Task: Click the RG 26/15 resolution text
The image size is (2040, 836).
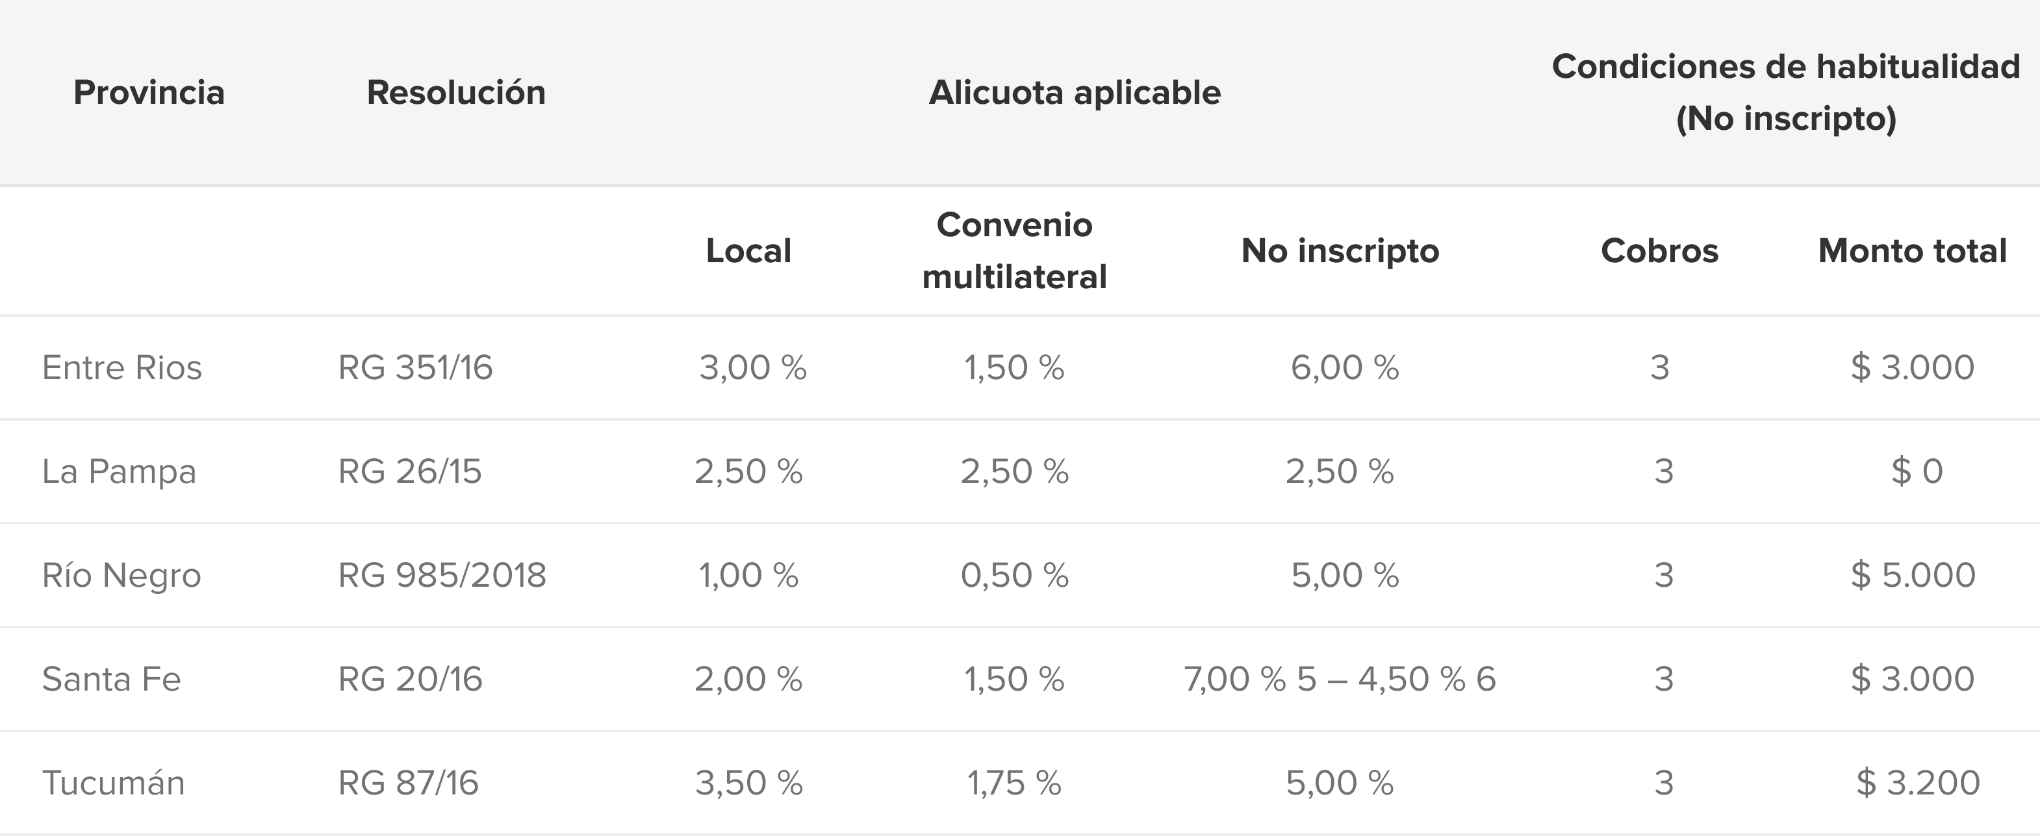Action: tap(410, 471)
